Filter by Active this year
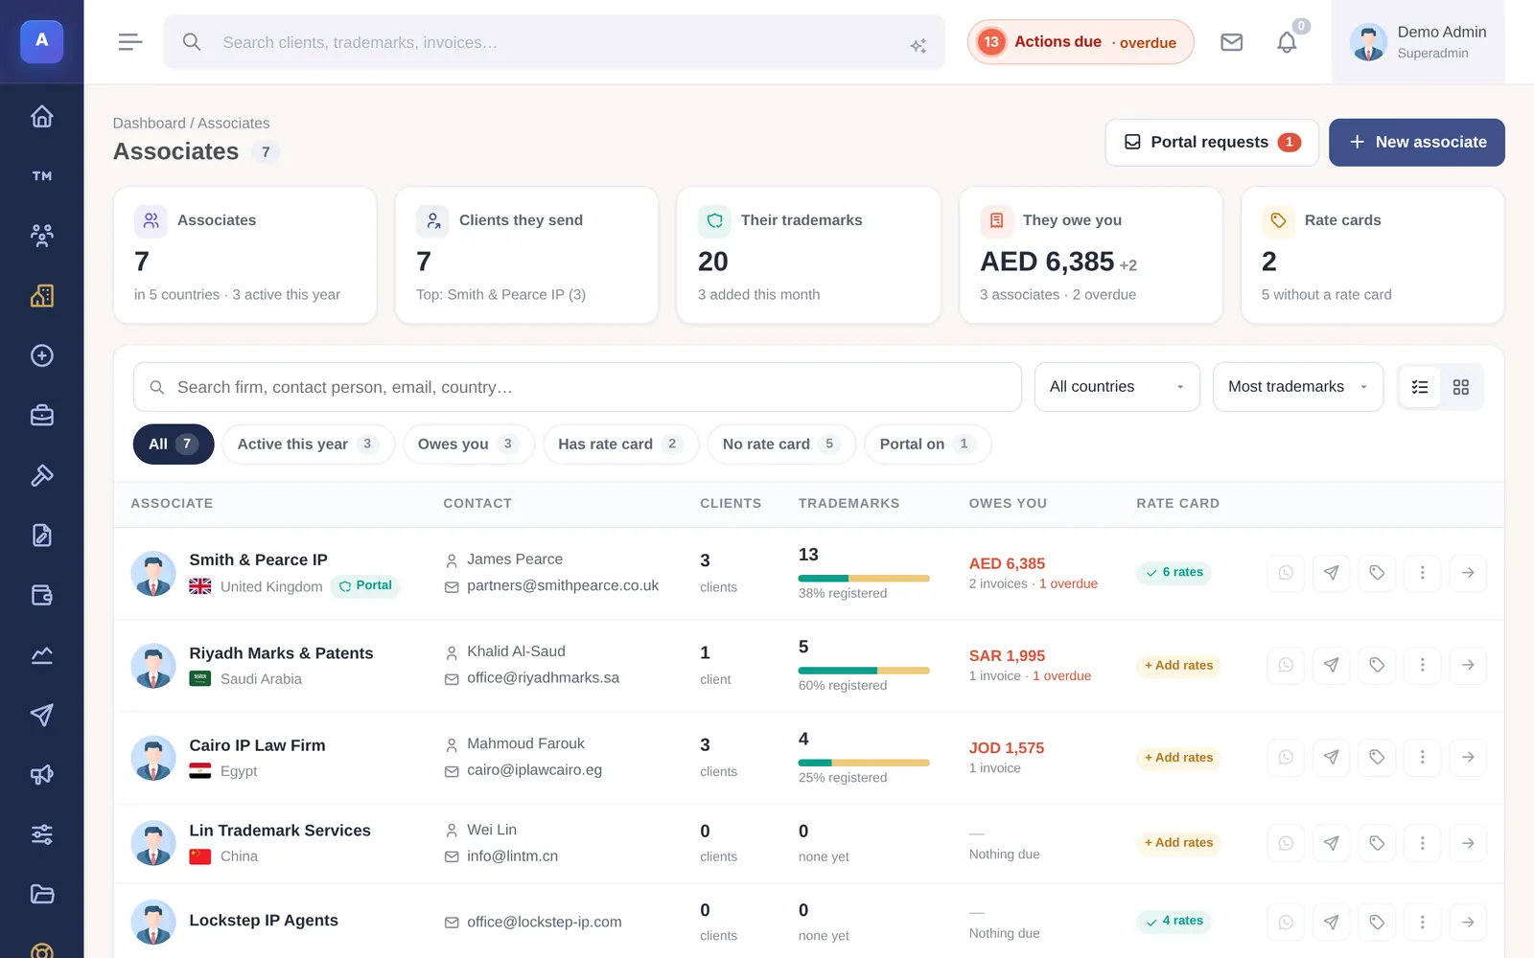Viewport: 1534px width, 958px height. pos(309,445)
